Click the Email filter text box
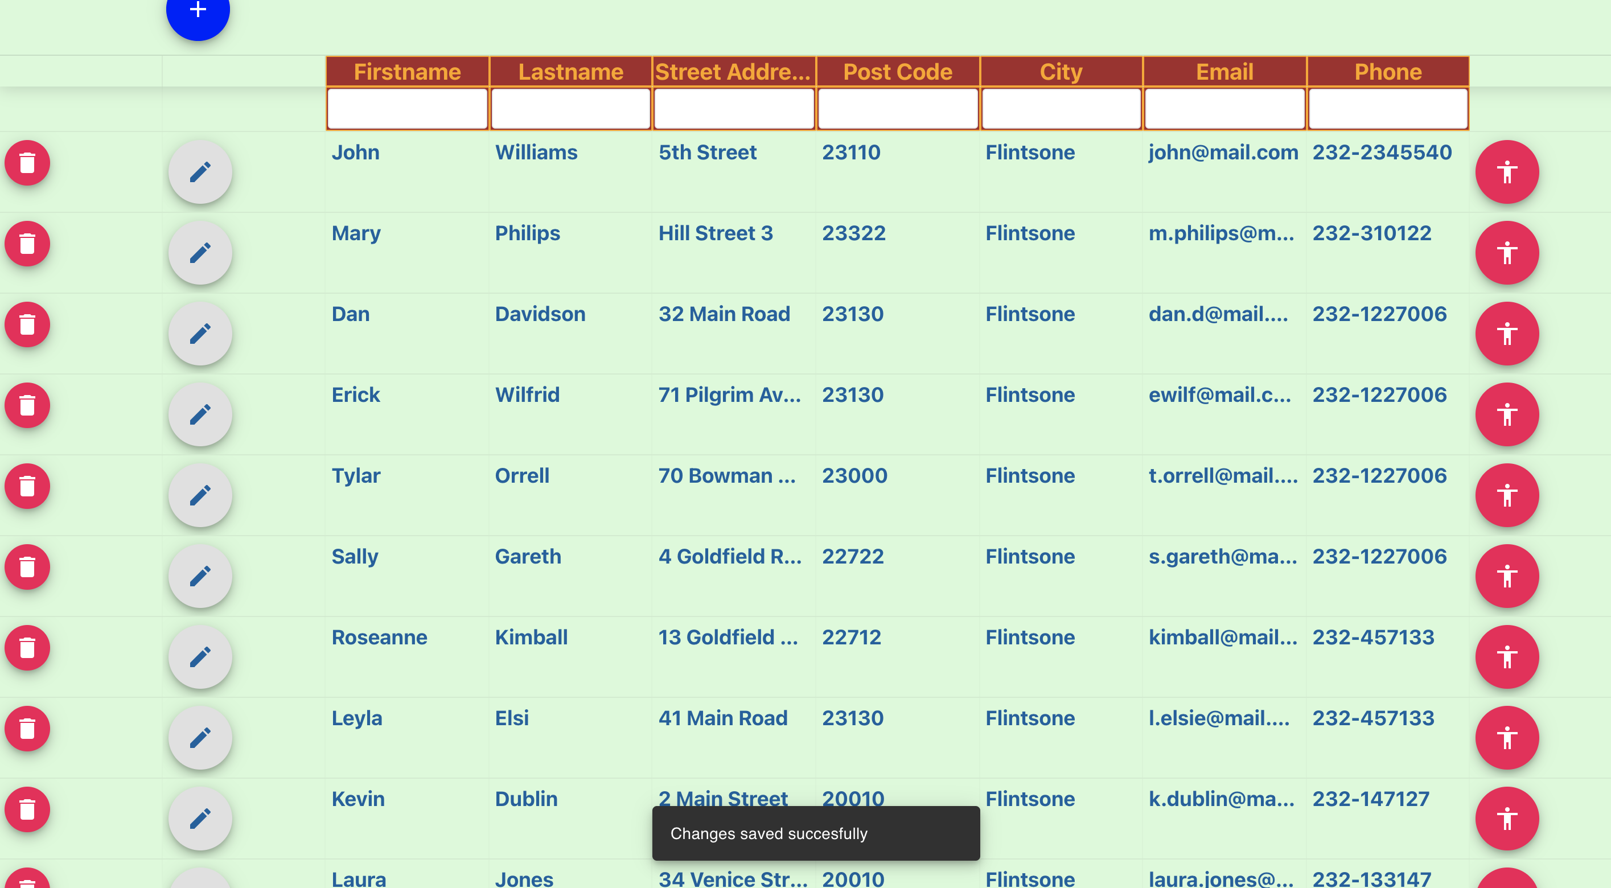This screenshot has width=1611, height=888. click(1224, 109)
